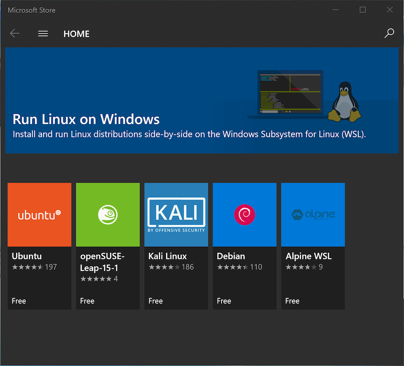Maximize the Microsoft Store window
Viewport: 404px width, 366px height.
(x=362, y=10)
